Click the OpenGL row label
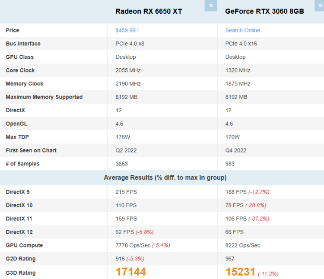This screenshot has height=279, width=324. click(16, 124)
